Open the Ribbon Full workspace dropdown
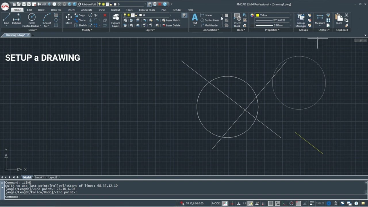This screenshot has height=207, width=368. pyautogui.click(x=87, y=4)
